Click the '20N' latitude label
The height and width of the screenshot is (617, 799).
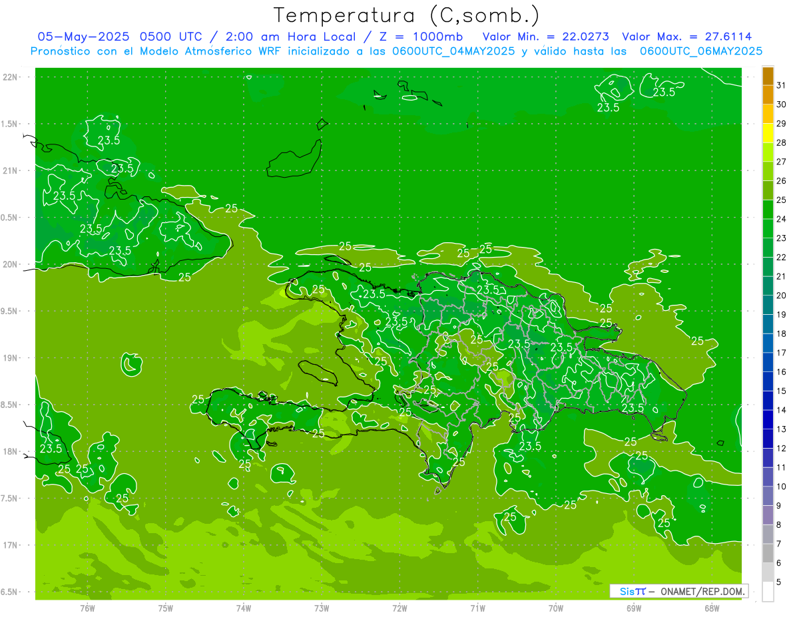tap(11, 264)
